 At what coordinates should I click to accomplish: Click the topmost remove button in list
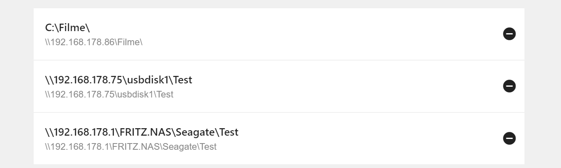point(509,34)
